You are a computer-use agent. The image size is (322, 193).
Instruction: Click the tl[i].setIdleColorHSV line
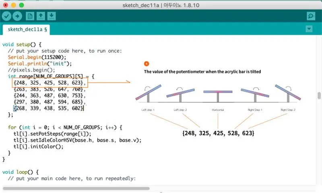[77, 140]
